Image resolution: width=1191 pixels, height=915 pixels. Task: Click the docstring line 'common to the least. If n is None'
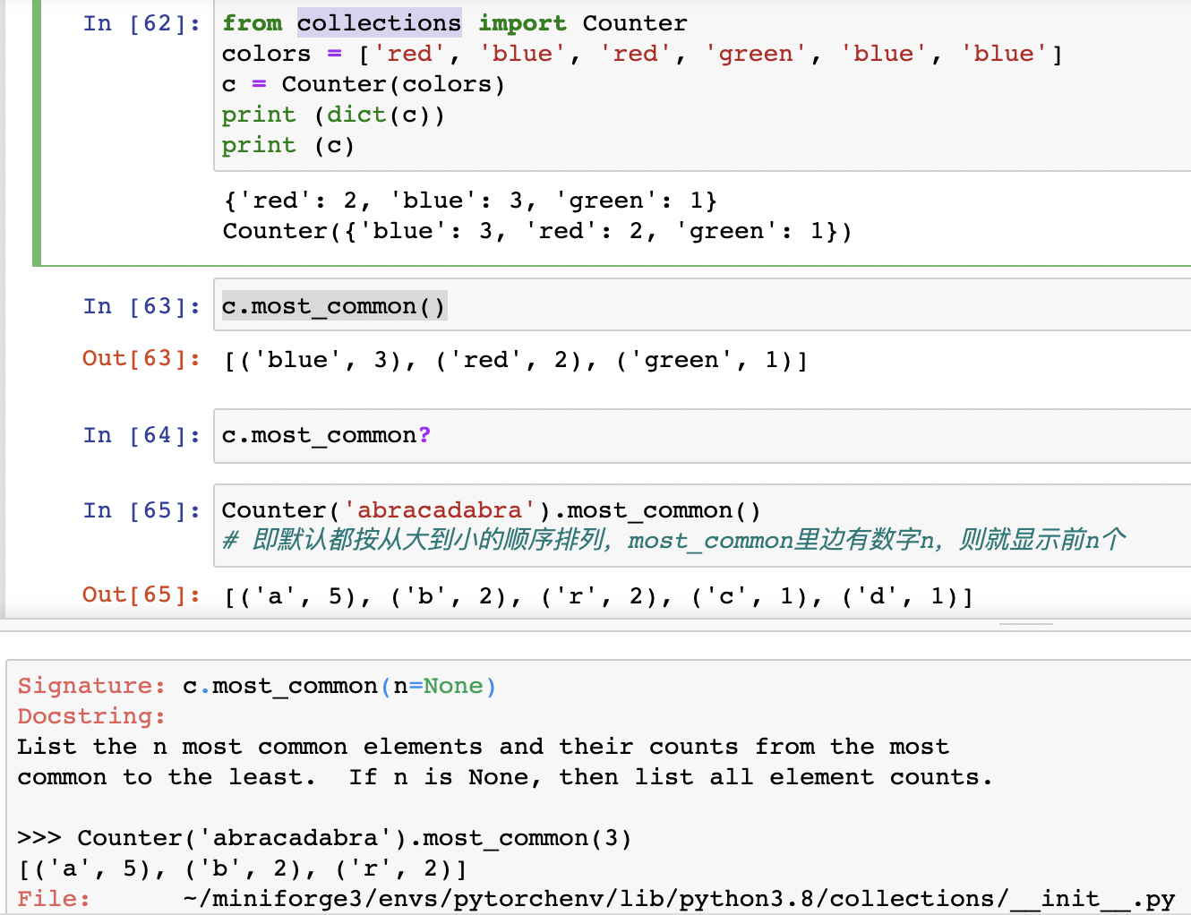505,777
